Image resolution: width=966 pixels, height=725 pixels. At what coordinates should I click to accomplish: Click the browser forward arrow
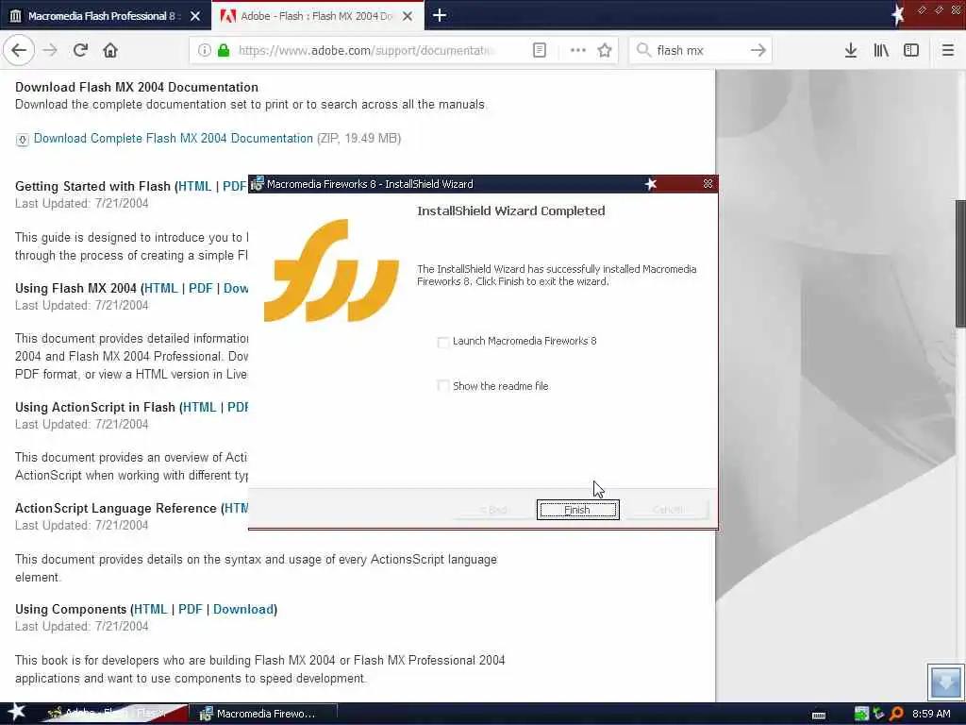tap(51, 50)
